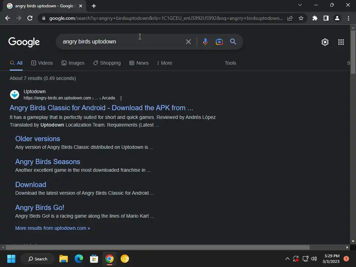Image resolution: width=356 pixels, height=267 pixels.
Task: Reload the current page
Action: (x=30, y=18)
